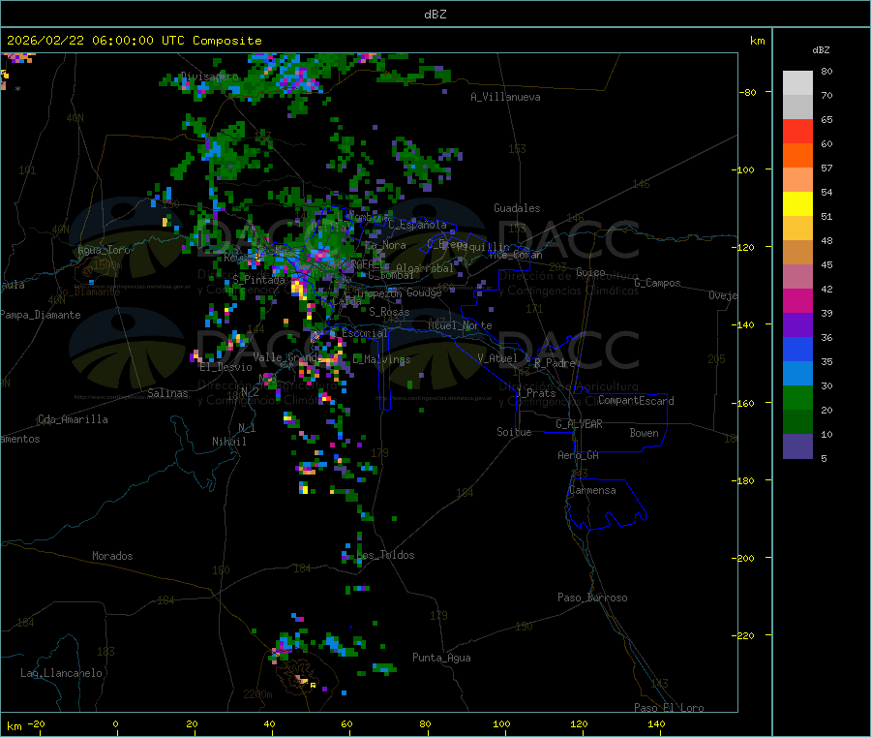Select the G_ALVEAR label
The height and width of the screenshot is (737, 871).
[x=579, y=424]
